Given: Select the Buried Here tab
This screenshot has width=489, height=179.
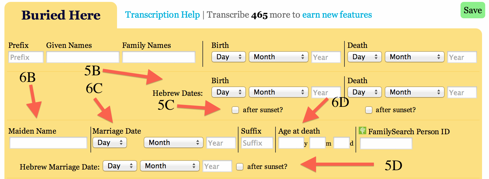Looking at the screenshot, I should click(61, 15).
